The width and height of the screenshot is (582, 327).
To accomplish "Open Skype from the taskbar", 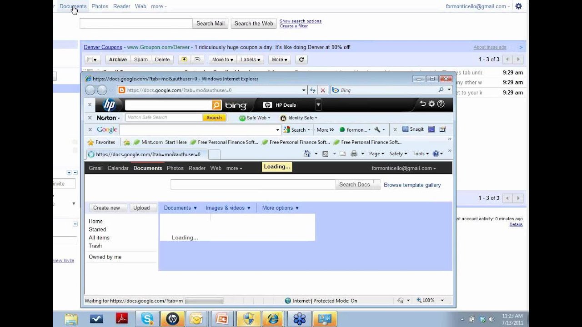I will pos(147,319).
